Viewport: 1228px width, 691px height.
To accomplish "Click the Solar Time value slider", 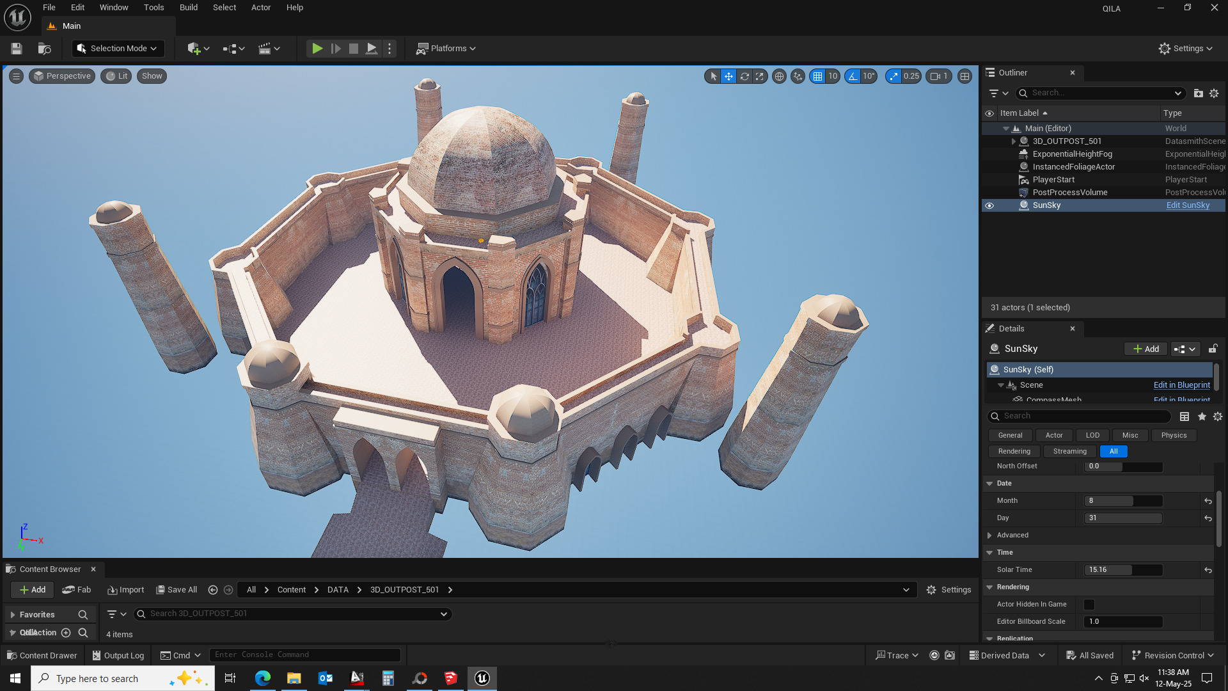I will (x=1123, y=570).
